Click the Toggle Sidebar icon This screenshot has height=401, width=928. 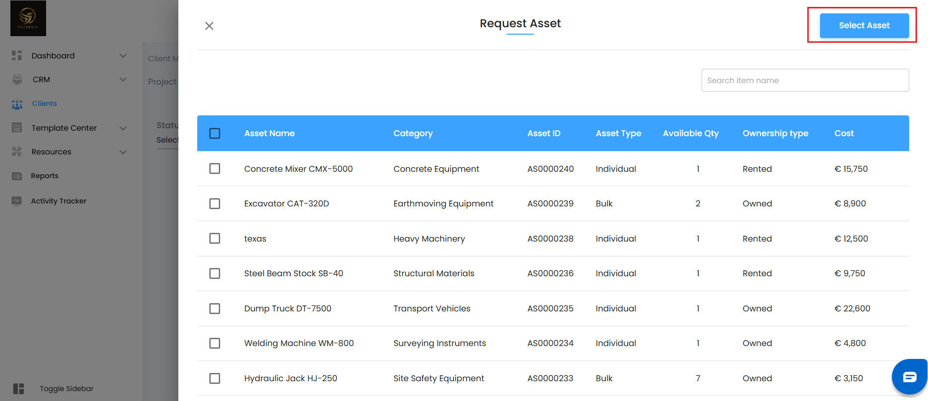point(19,389)
